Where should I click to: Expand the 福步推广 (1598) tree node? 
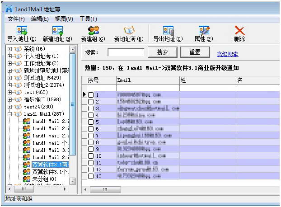[9, 99]
